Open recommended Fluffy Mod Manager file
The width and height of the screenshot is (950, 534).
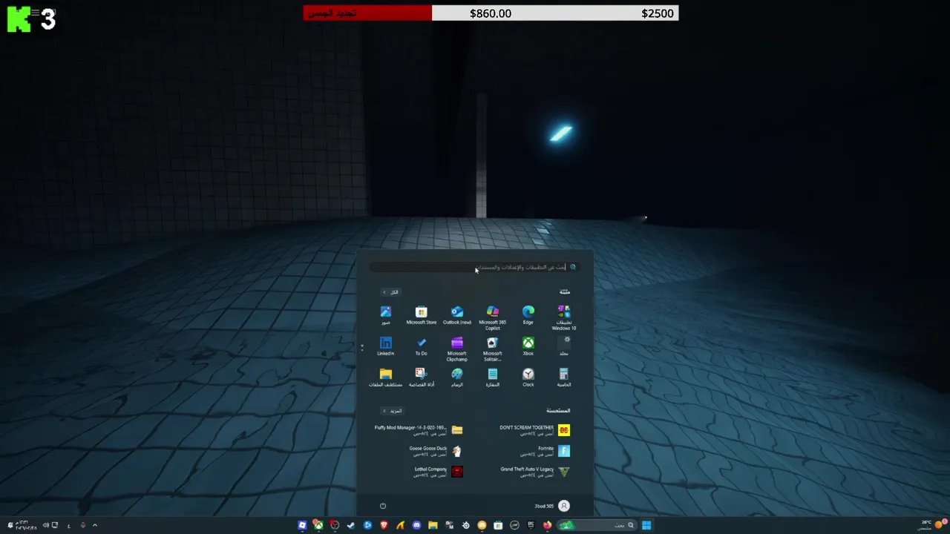tap(419, 430)
